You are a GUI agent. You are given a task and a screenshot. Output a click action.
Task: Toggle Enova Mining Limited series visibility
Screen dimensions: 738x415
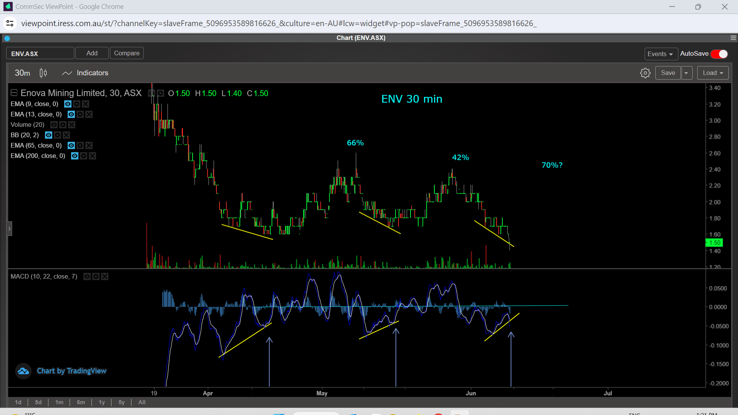[x=151, y=93]
